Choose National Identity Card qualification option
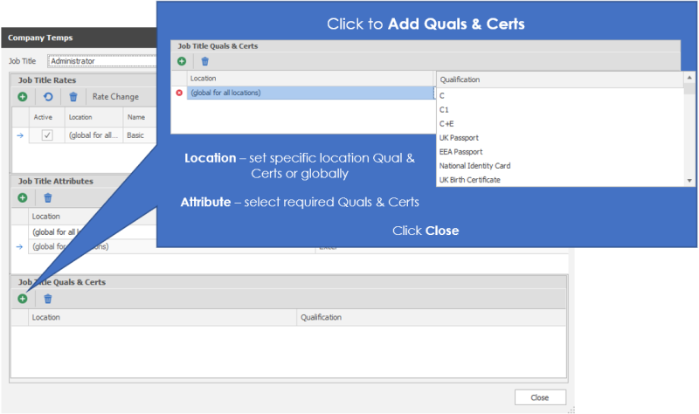The image size is (699, 414). click(474, 166)
